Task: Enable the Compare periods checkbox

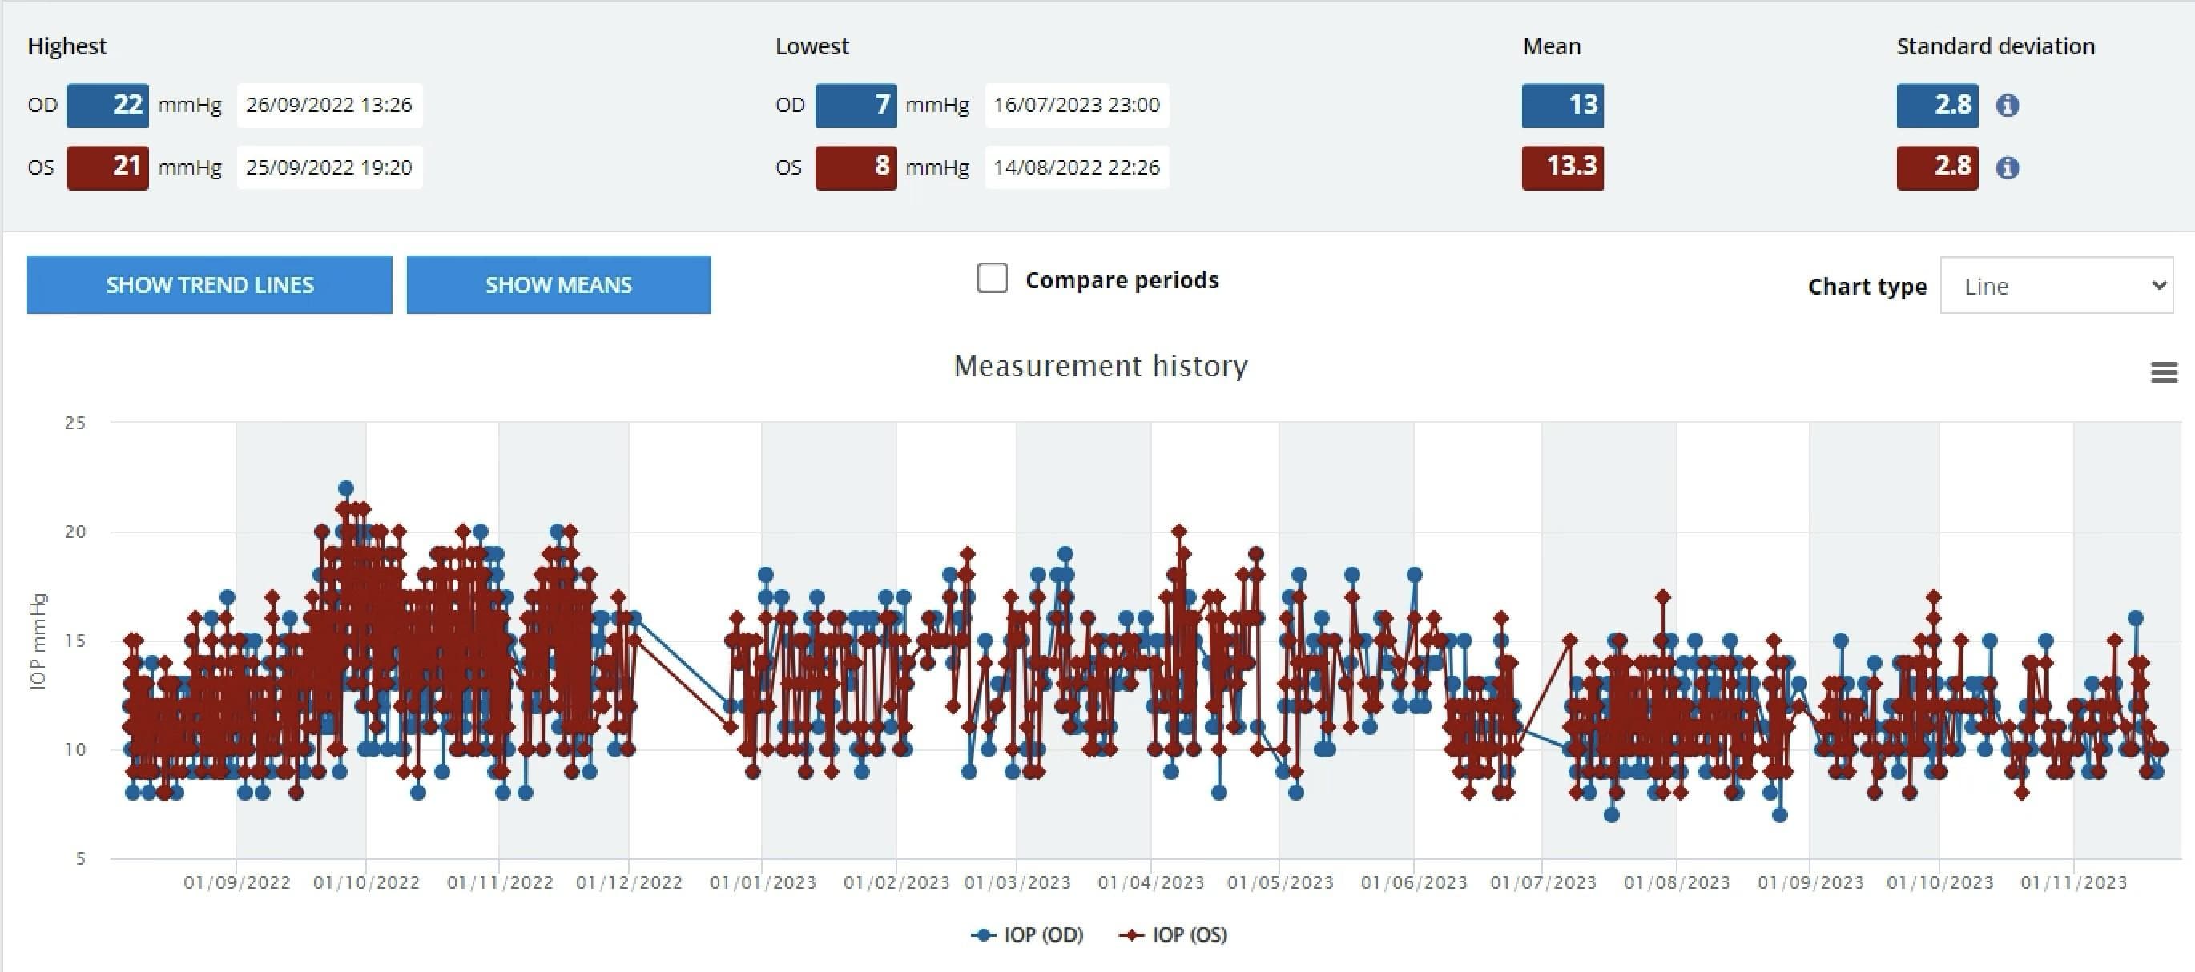Action: pyautogui.click(x=993, y=279)
